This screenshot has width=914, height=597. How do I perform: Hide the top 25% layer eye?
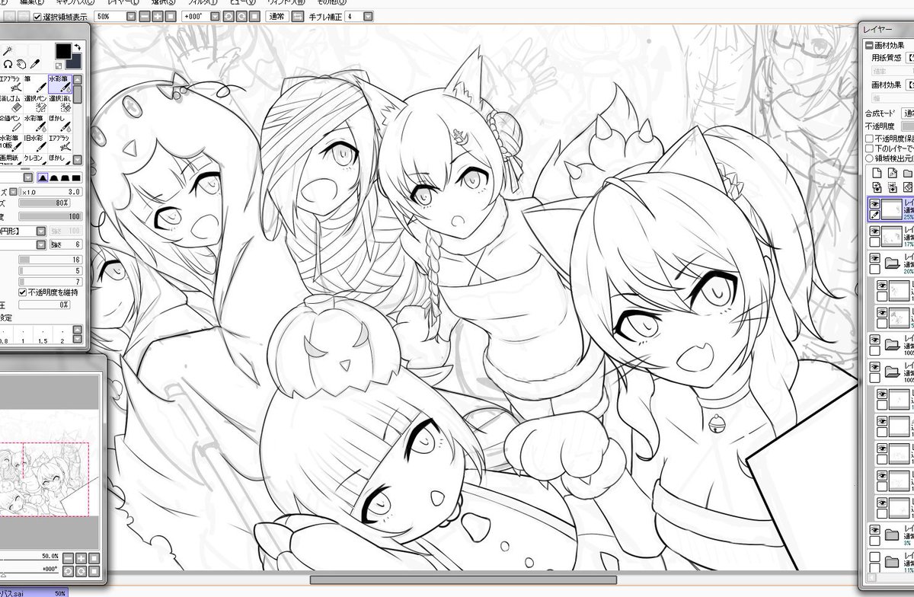(x=875, y=203)
